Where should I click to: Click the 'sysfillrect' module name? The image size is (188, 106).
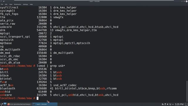coord(9,7)
